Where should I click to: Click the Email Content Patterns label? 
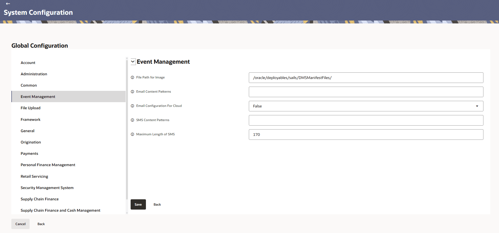(x=154, y=92)
